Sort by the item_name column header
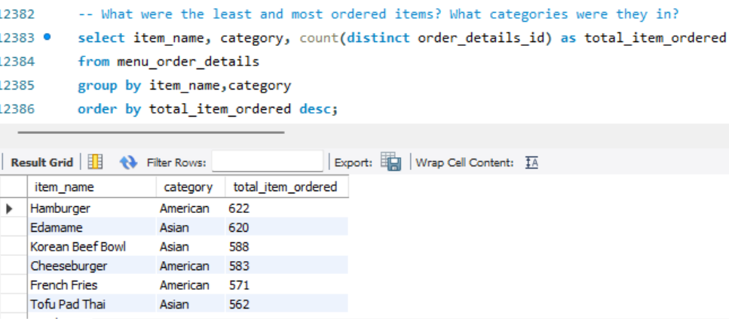This screenshot has height=319, width=729. click(91, 187)
